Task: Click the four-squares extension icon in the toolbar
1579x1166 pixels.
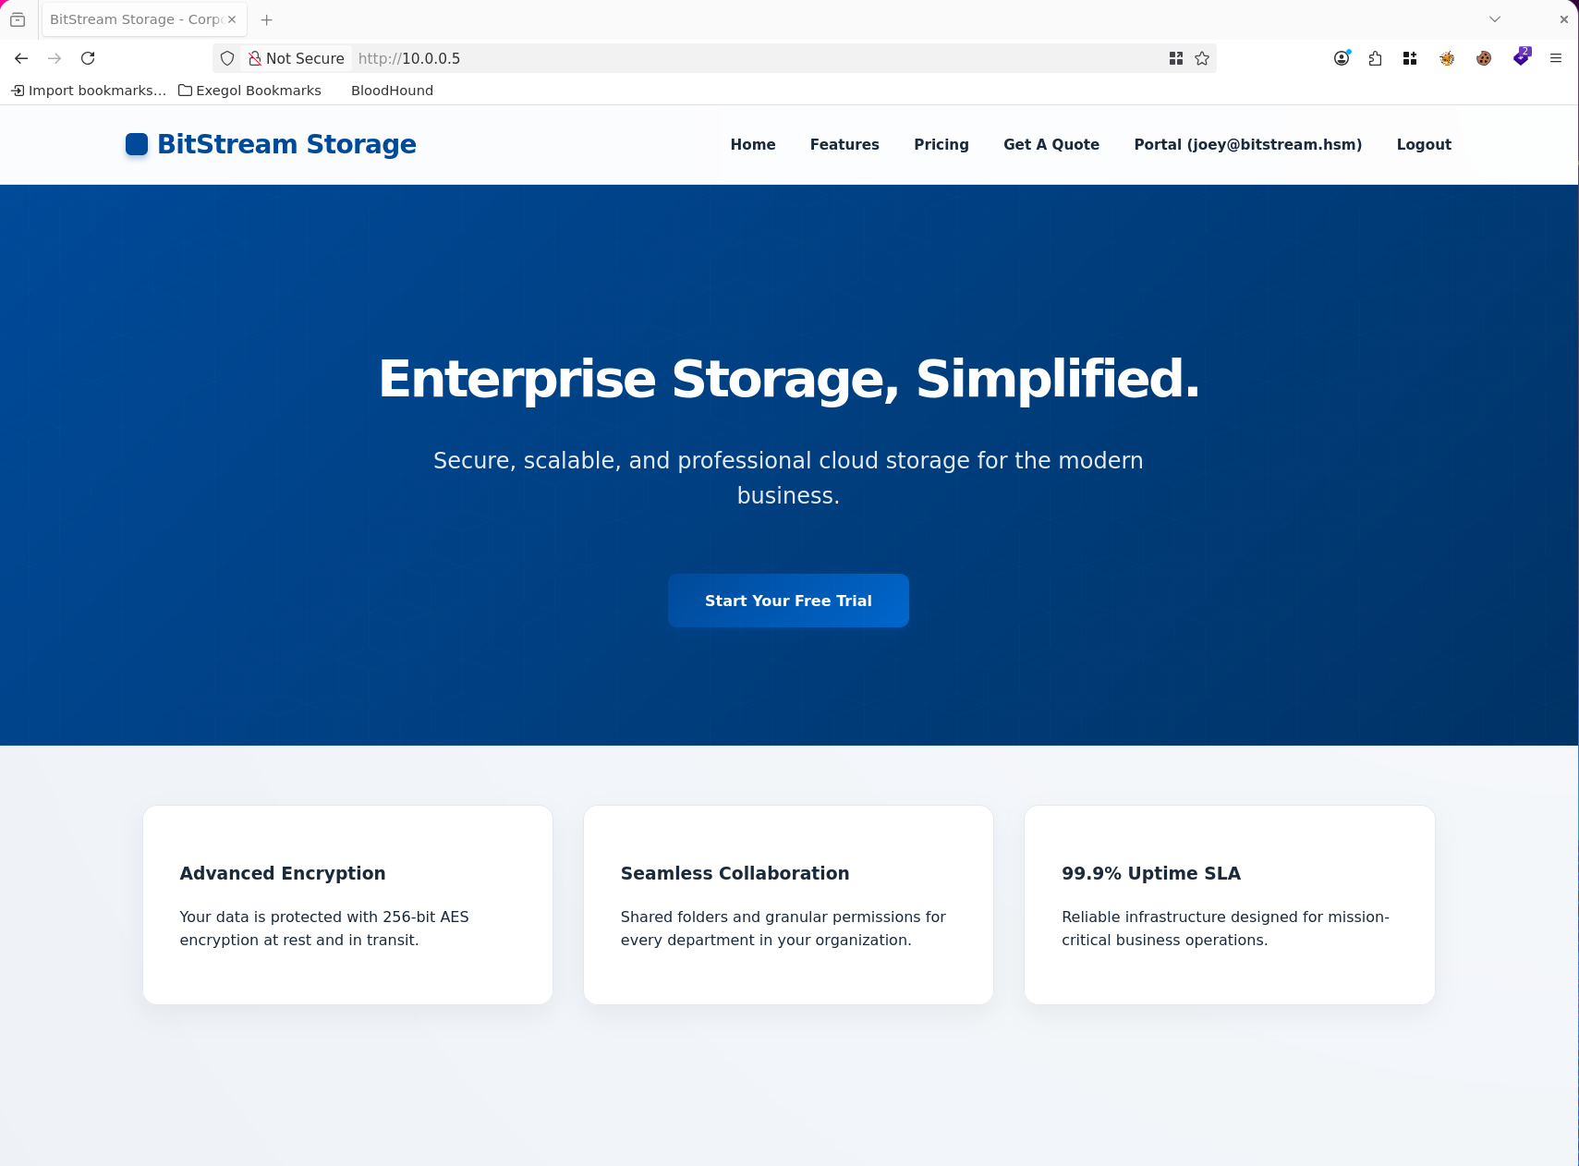Action: pyautogui.click(x=1410, y=58)
